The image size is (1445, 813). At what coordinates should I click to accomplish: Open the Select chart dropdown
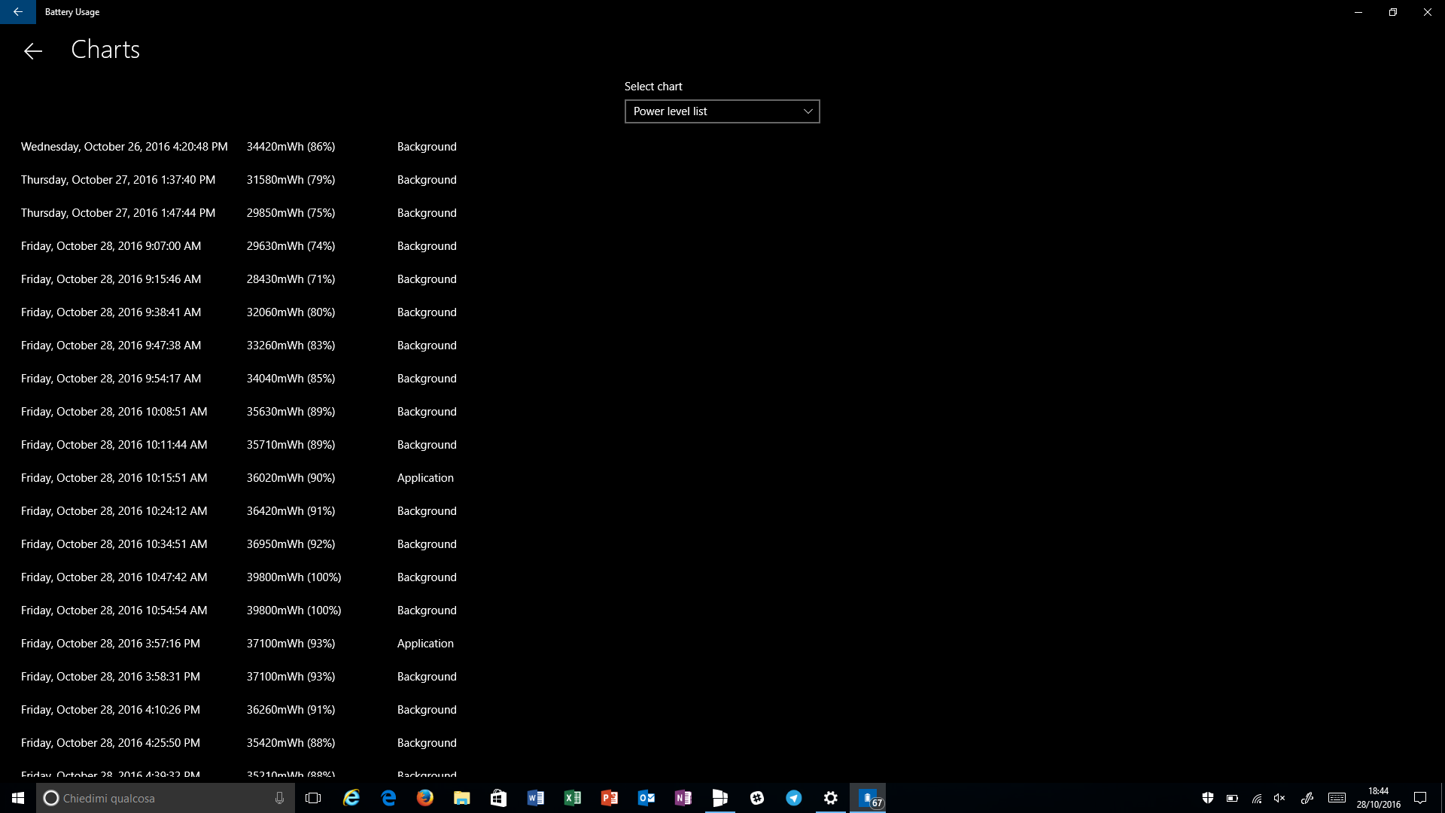pyautogui.click(x=722, y=111)
